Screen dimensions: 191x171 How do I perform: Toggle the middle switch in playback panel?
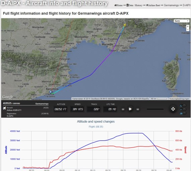click(x=183, y=109)
